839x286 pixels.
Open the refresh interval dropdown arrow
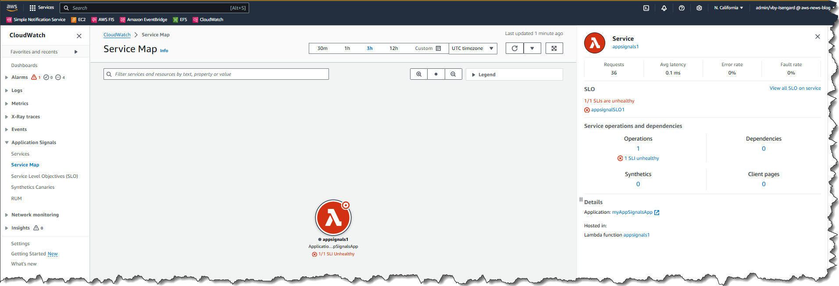coord(532,48)
